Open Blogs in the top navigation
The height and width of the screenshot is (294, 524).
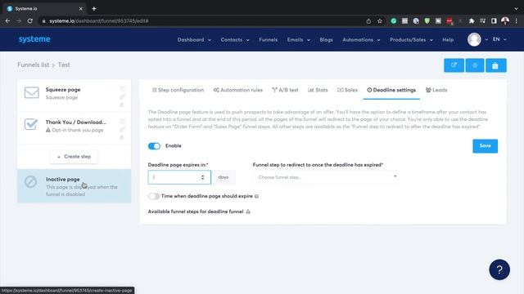coord(326,40)
